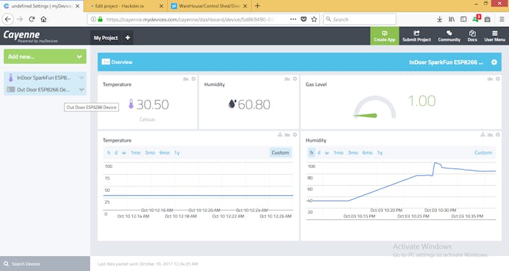Image resolution: width=509 pixels, height=271 pixels.
Task: Open browser library icon
Action: pyautogui.click(x=451, y=19)
